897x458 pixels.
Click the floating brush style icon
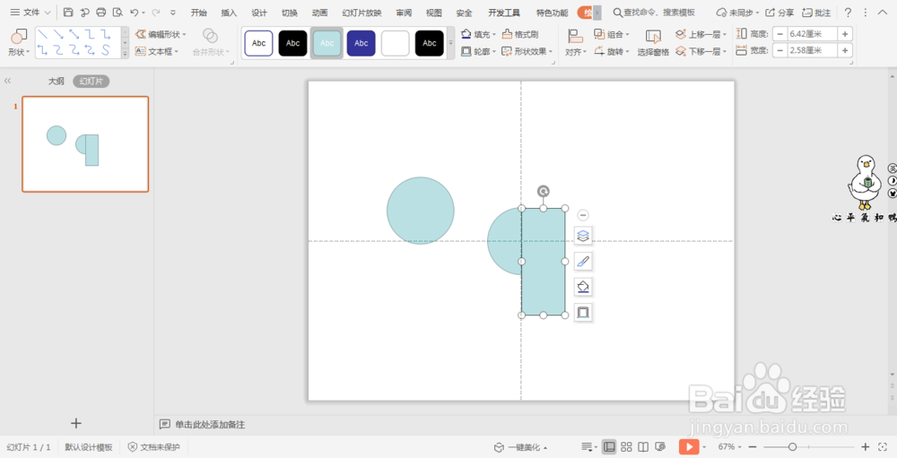[583, 262]
